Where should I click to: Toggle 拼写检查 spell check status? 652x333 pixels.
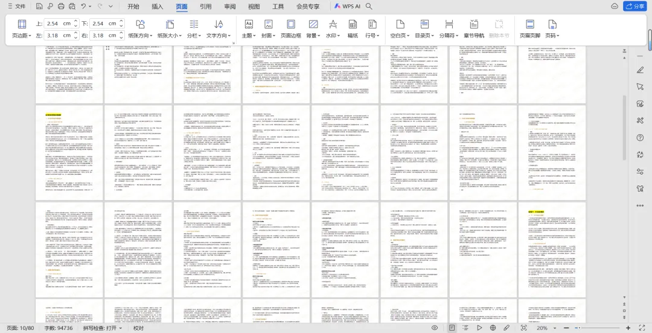[102, 328]
